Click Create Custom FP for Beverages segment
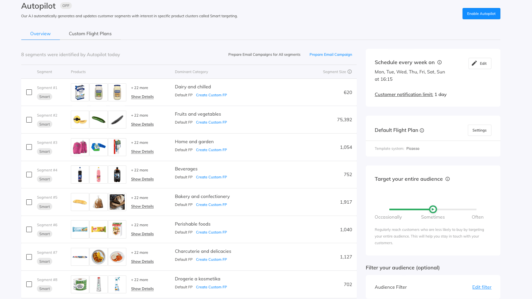This screenshot has height=299, width=532. 211,177
